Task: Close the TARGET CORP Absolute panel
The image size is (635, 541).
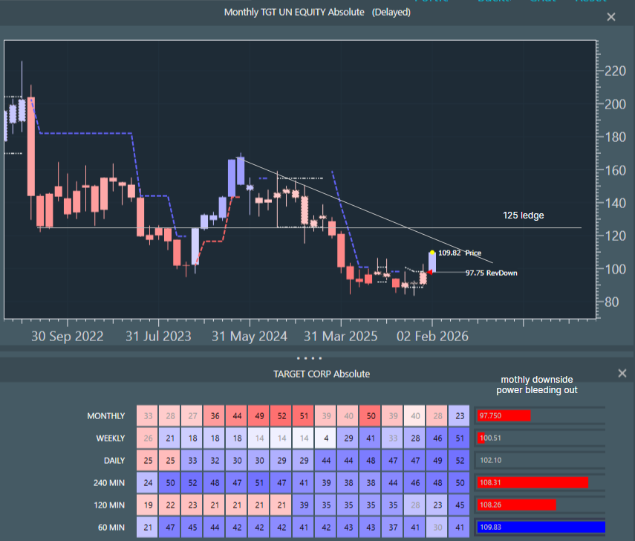Action: [x=622, y=374]
